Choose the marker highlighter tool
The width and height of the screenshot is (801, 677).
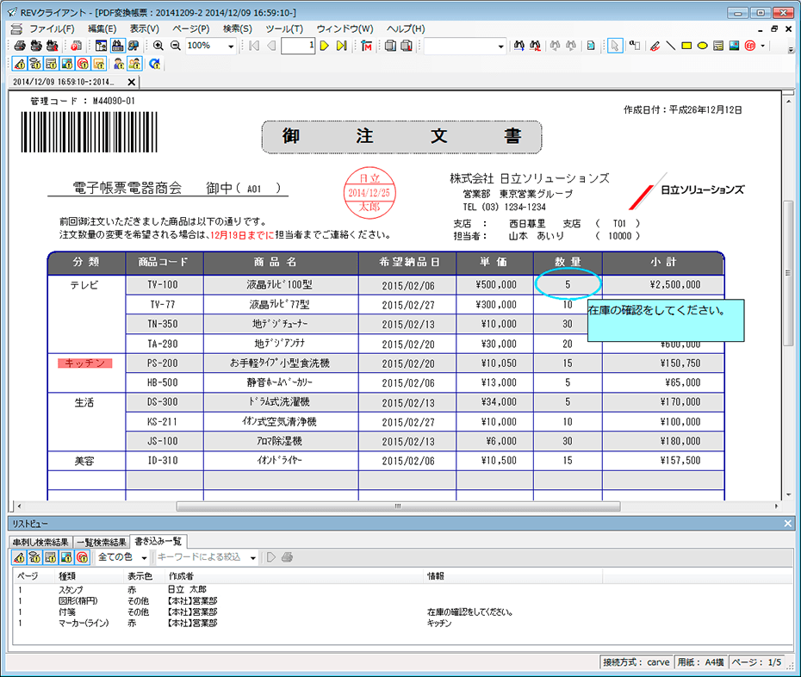click(655, 46)
